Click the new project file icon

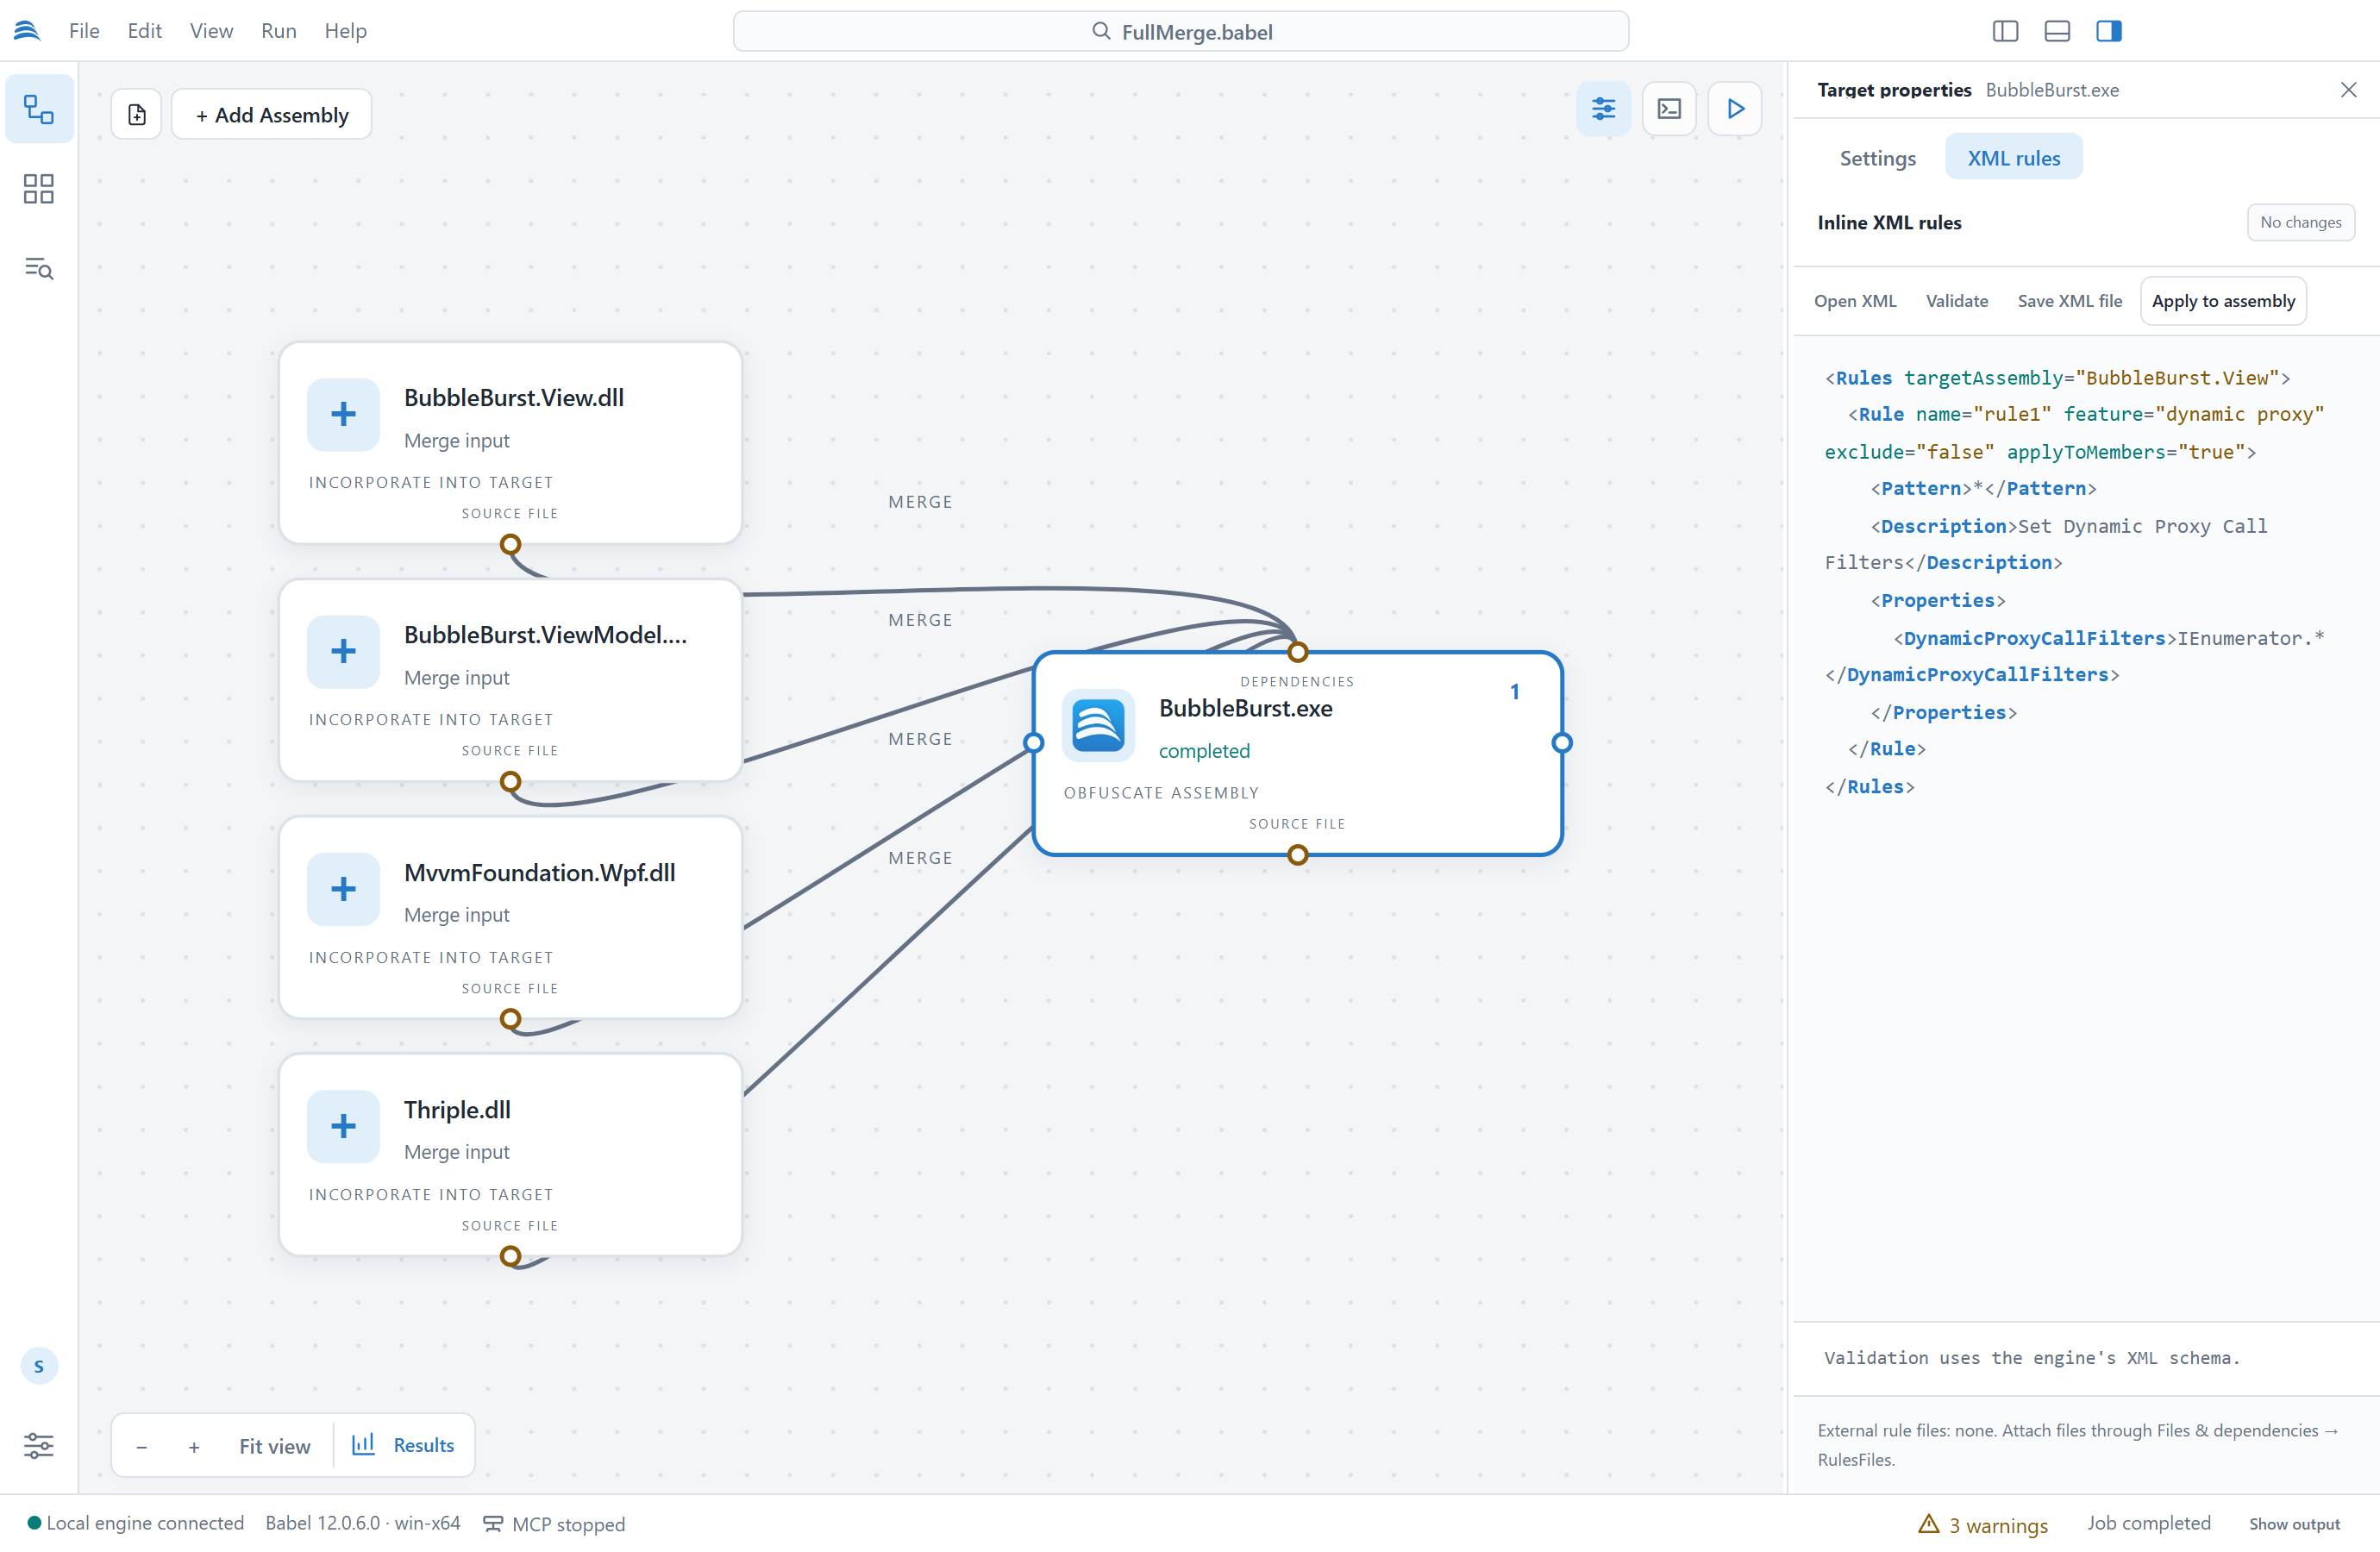(137, 115)
